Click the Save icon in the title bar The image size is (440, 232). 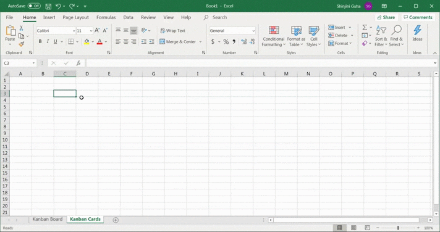tap(48, 6)
